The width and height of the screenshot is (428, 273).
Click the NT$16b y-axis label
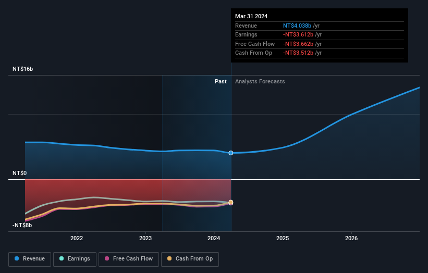22,69
